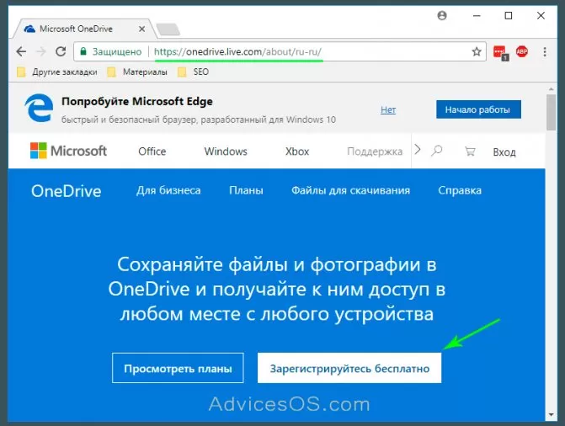Click the OneDrive brand link
The image size is (565, 426).
[66, 191]
